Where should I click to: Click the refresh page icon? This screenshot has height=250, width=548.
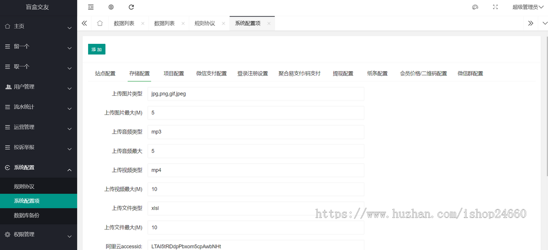click(x=132, y=7)
